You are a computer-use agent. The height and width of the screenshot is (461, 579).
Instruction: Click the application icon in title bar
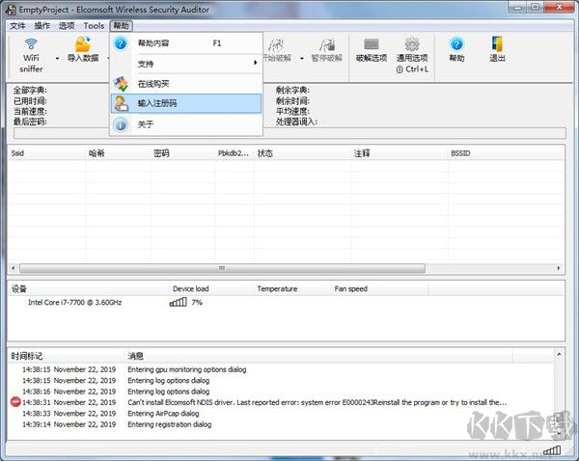(x=11, y=10)
